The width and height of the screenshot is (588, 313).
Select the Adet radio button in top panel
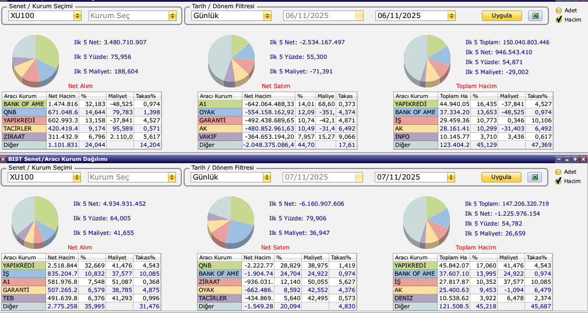(x=559, y=10)
